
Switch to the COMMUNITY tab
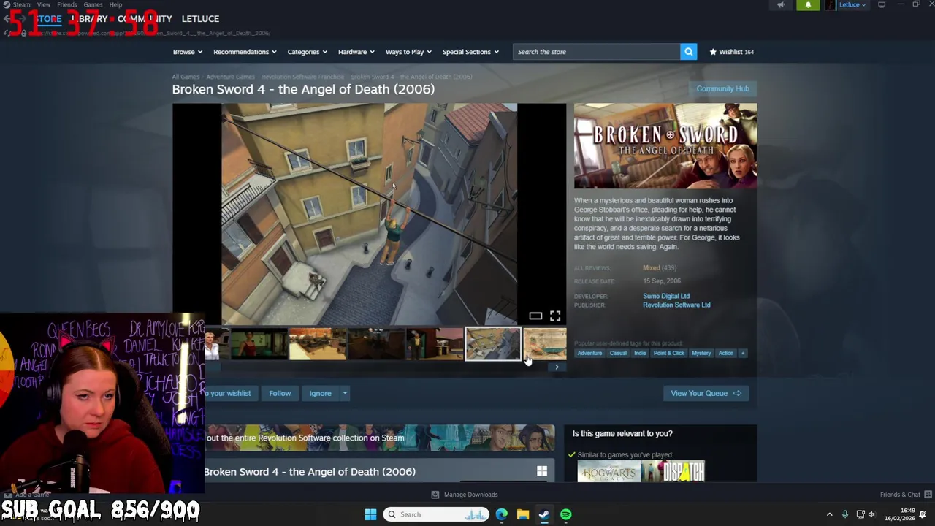pos(145,19)
